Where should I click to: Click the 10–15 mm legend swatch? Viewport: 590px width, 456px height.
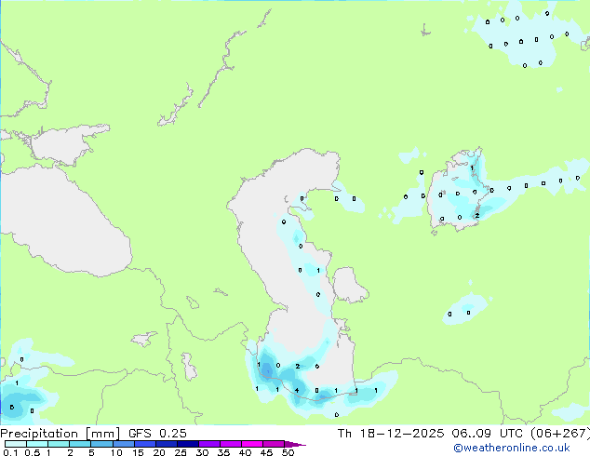123,444
